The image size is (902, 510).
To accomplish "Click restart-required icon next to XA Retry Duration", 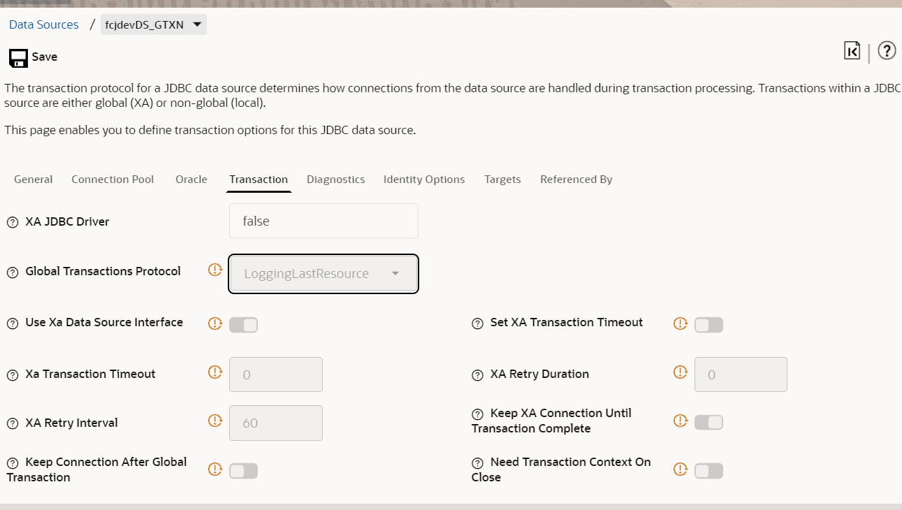I will pyautogui.click(x=681, y=372).
